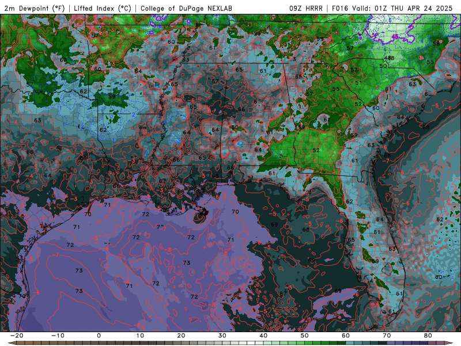The height and width of the screenshot is (346, 461).
Task: Click the -10 tick label on the color scale
Action: point(58,336)
